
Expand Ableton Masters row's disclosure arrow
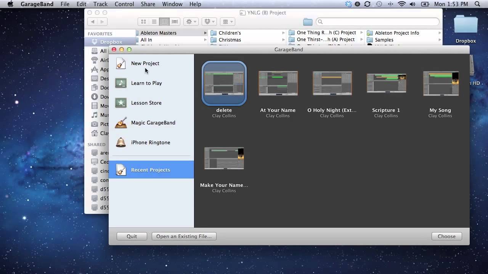(x=205, y=33)
